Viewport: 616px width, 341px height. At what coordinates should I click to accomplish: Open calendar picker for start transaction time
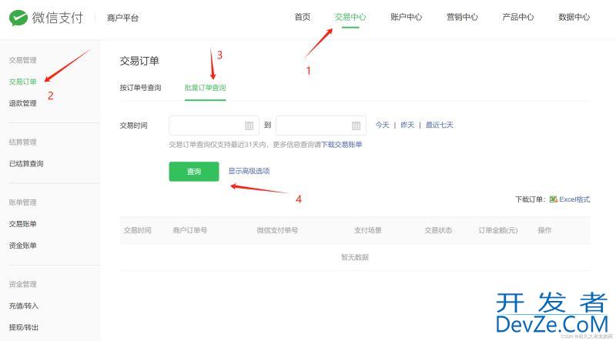tap(249, 125)
